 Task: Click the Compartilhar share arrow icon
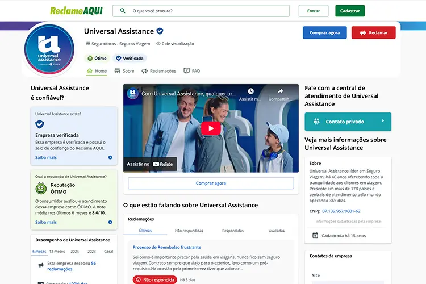pos(280,91)
